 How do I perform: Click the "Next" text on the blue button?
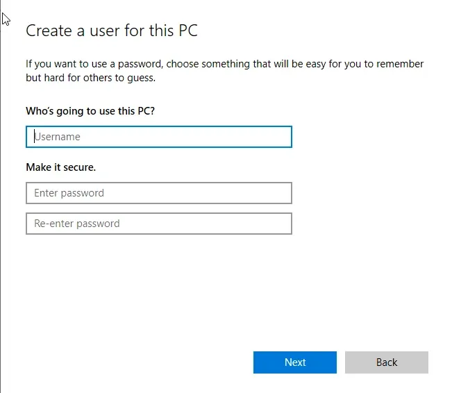pyautogui.click(x=295, y=362)
